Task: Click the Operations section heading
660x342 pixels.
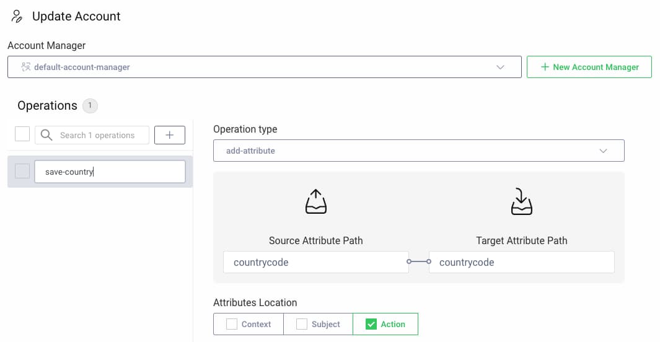Action: point(48,105)
